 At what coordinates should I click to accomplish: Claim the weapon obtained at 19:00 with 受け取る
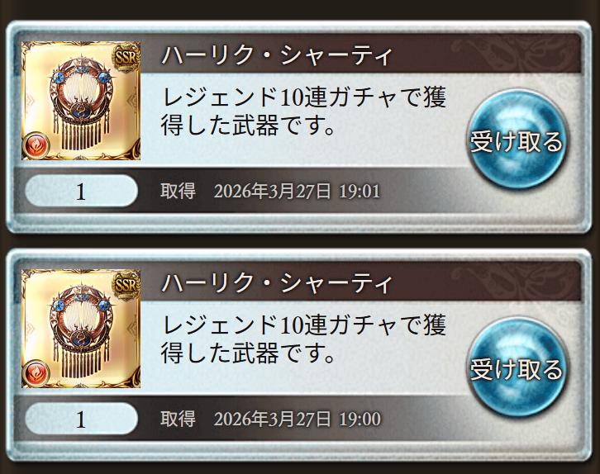pyautogui.click(x=517, y=367)
